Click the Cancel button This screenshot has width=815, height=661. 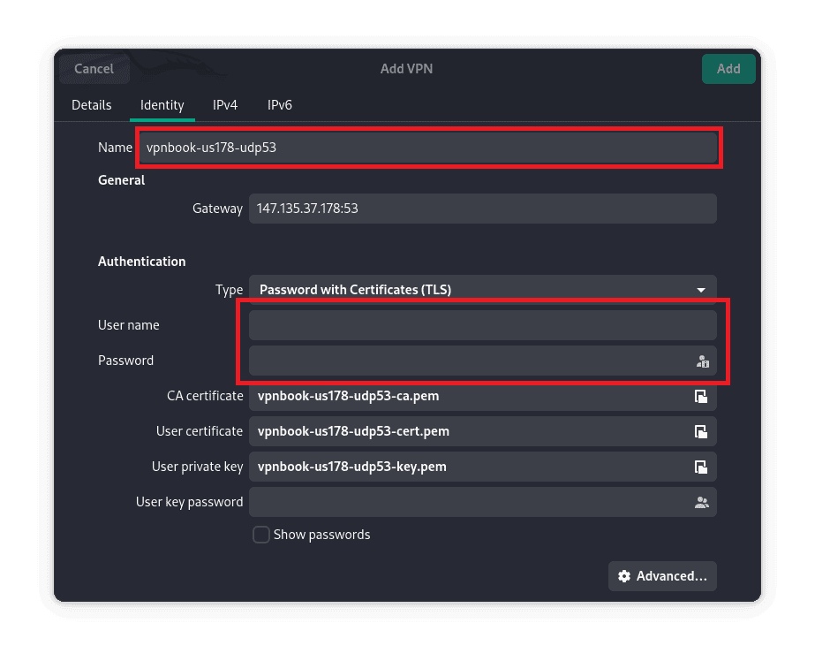(94, 69)
